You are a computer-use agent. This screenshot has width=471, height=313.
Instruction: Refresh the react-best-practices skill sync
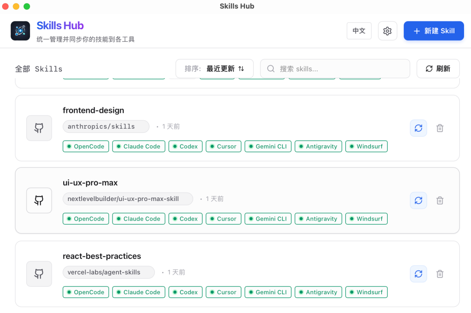point(418,274)
